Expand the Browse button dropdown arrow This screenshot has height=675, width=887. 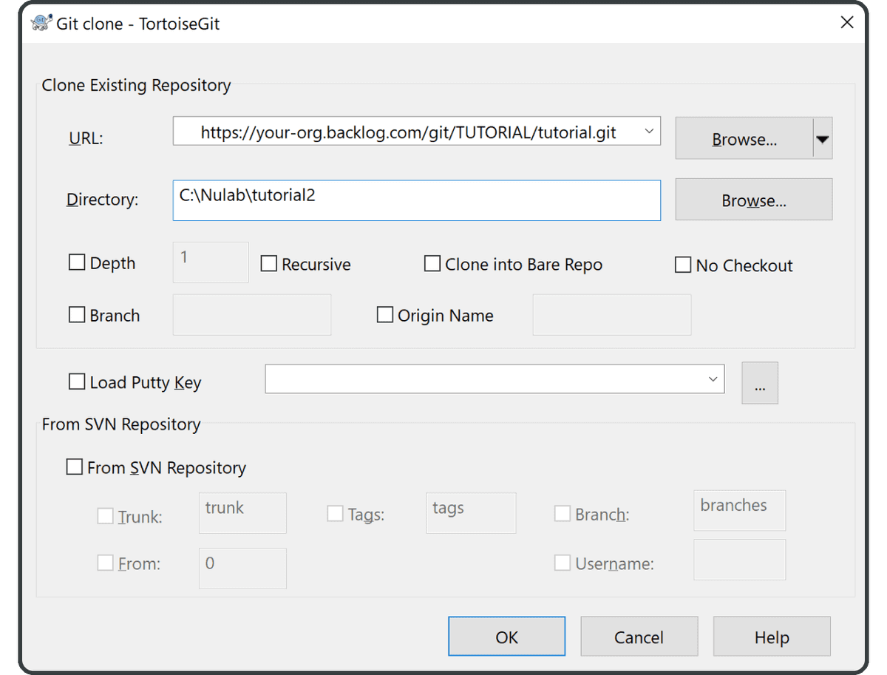point(823,138)
